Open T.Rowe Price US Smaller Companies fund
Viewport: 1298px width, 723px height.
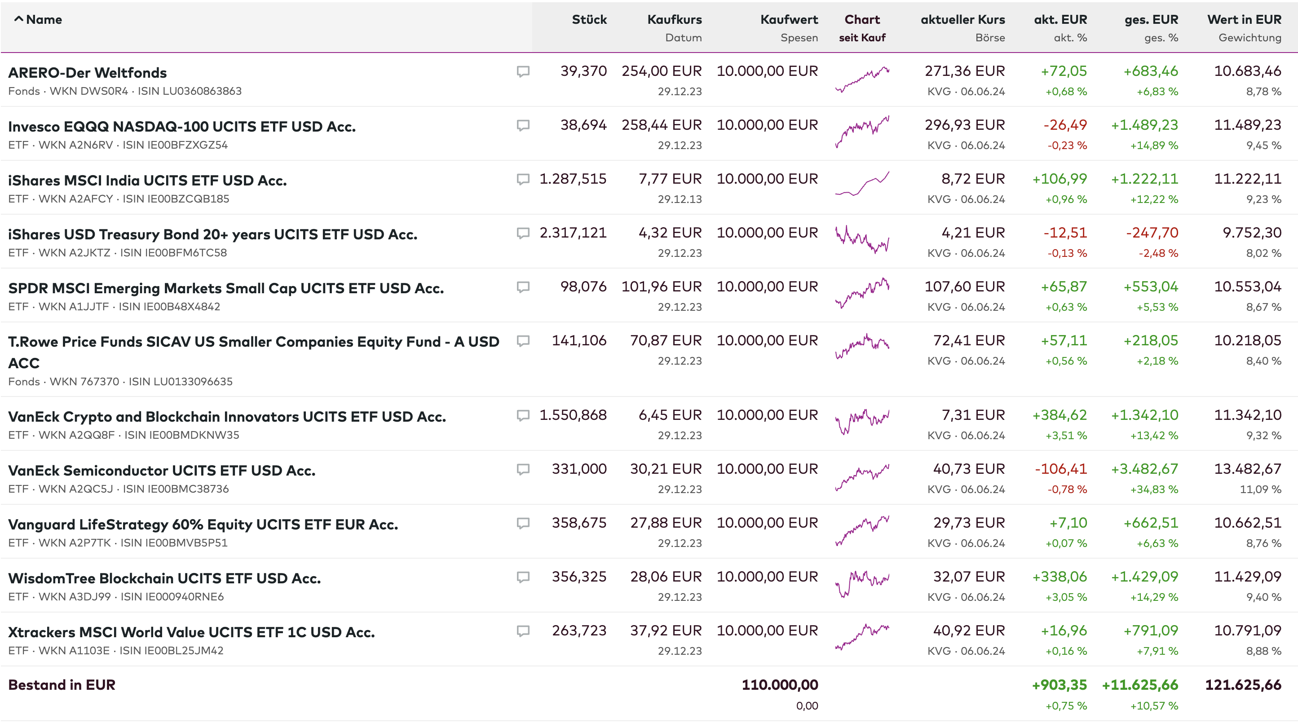click(x=253, y=342)
